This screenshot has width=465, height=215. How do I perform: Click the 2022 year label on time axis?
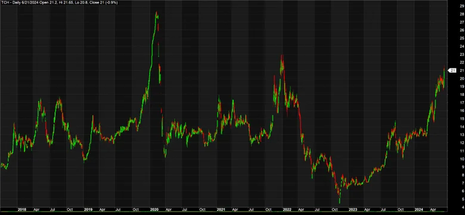coord(287,210)
